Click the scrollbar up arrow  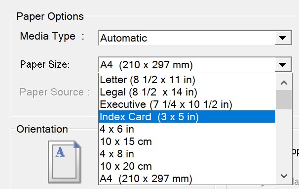tap(284, 83)
